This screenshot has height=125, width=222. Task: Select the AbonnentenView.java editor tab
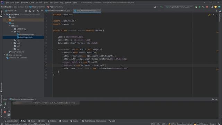click(x=87, y=11)
